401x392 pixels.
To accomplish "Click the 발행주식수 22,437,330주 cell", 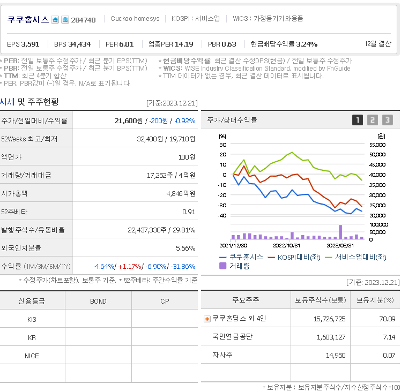I will coord(135,230).
